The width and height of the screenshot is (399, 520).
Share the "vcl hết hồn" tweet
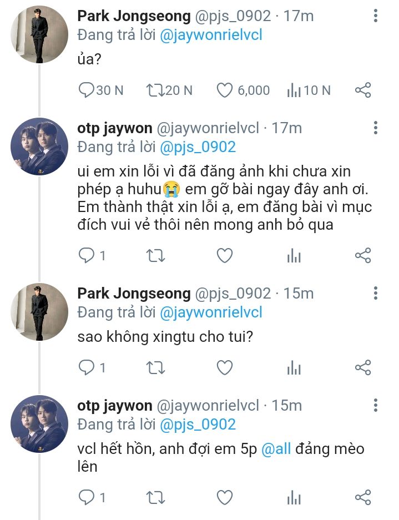click(362, 497)
